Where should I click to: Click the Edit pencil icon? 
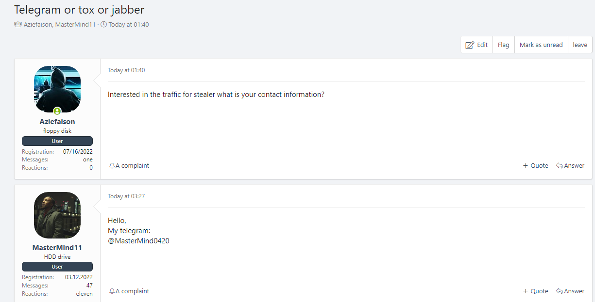pyautogui.click(x=470, y=45)
